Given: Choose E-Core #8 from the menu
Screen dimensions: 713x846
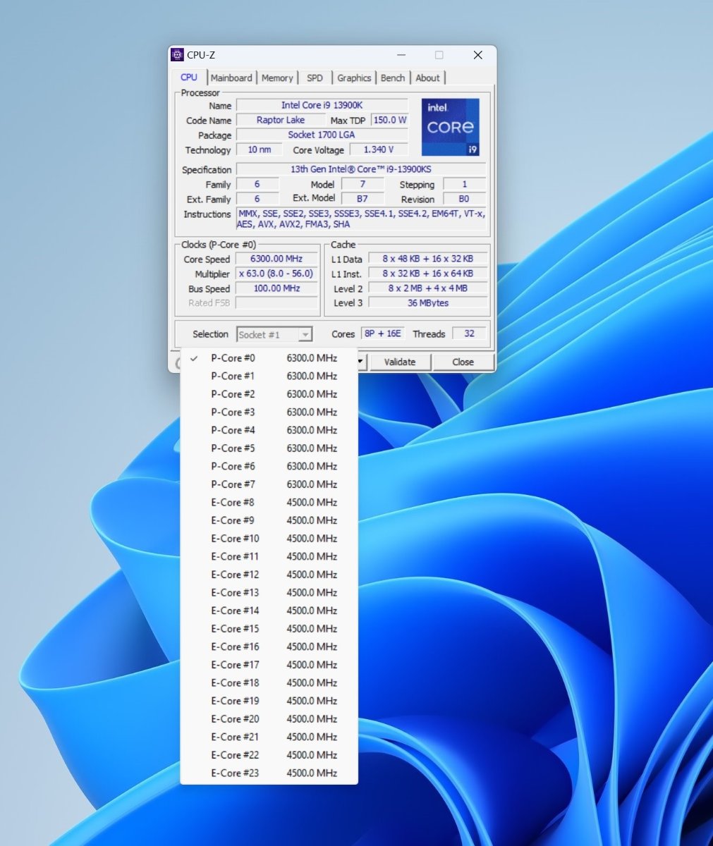Looking at the screenshot, I should [269, 503].
